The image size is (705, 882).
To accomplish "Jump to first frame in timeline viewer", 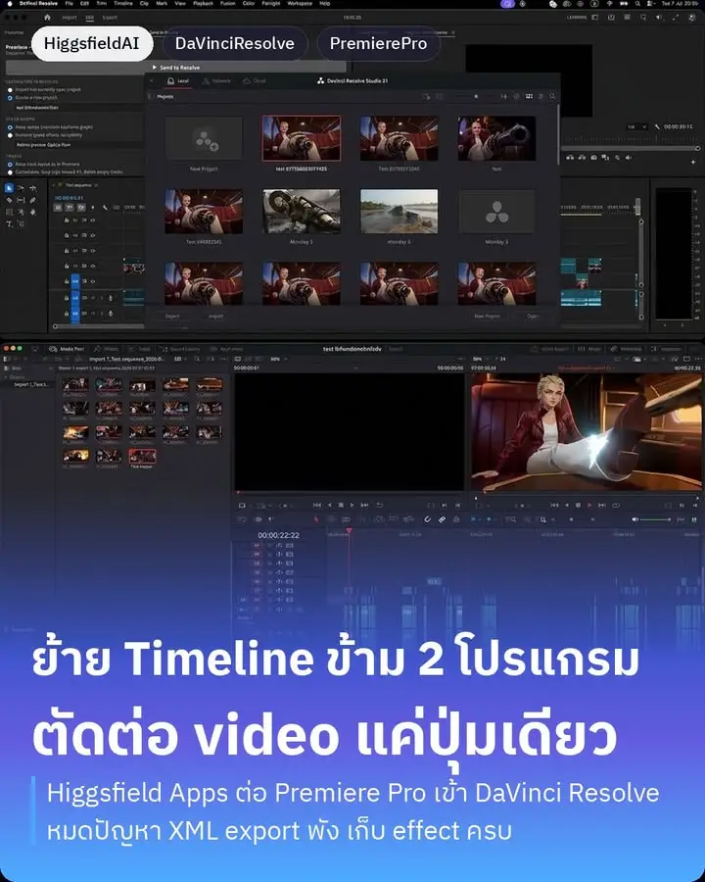I will coord(554,505).
